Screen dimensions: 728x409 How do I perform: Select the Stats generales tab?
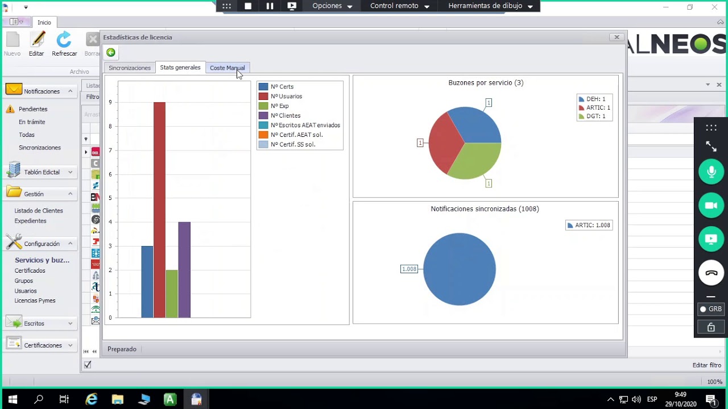pos(180,67)
